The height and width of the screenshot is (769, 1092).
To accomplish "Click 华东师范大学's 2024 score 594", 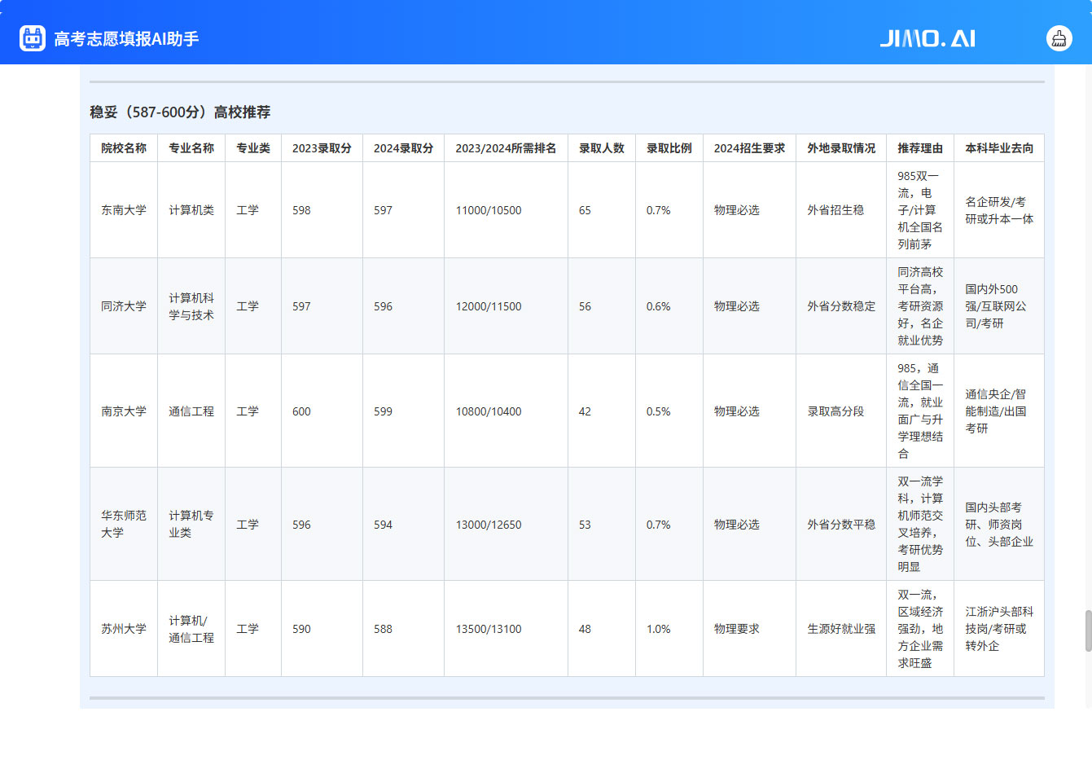I will coord(403,525).
